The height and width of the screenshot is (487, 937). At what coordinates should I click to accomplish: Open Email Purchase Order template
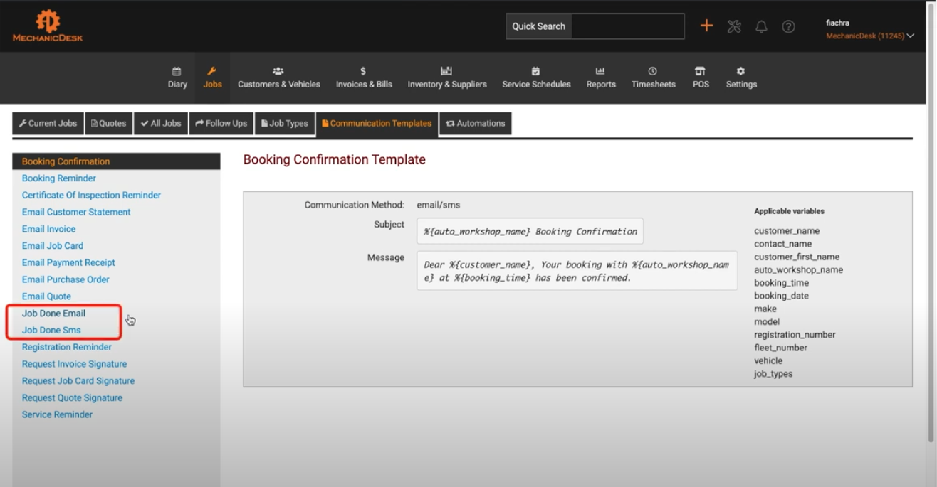tap(66, 279)
